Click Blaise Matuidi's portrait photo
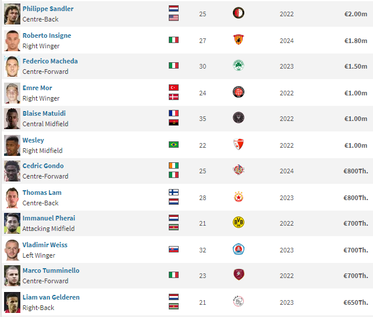The image size is (373, 317). click(12, 119)
